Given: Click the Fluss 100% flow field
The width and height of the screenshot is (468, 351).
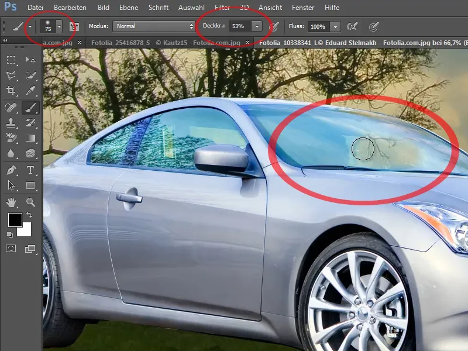Looking at the screenshot, I should pos(319,26).
